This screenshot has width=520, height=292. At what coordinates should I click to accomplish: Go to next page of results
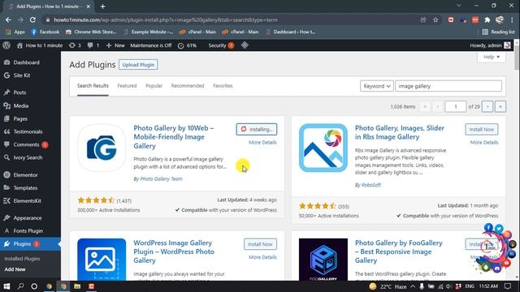tap(487, 106)
